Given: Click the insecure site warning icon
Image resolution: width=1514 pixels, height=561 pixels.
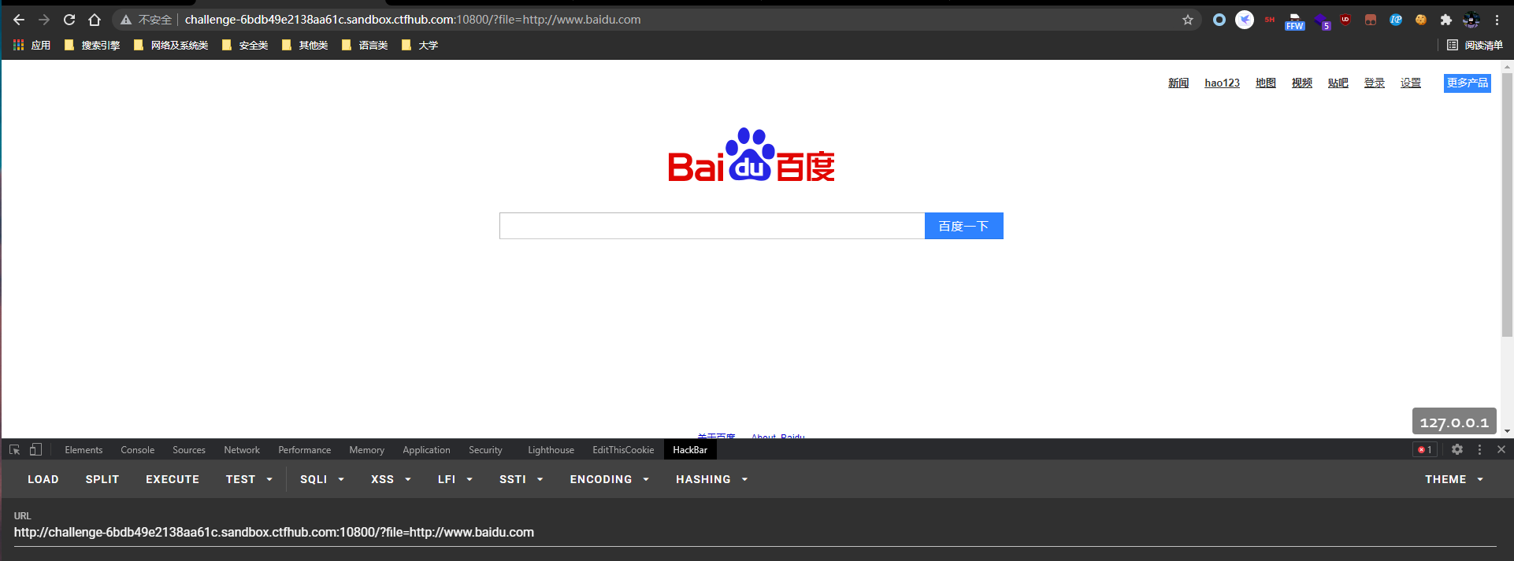Looking at the screenshot, I should 125,20.
